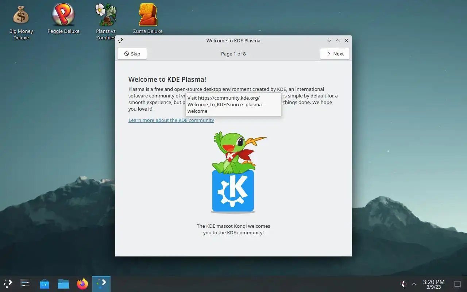Click the muted volume tray icon
467x292 pixels.
(403, 284)
